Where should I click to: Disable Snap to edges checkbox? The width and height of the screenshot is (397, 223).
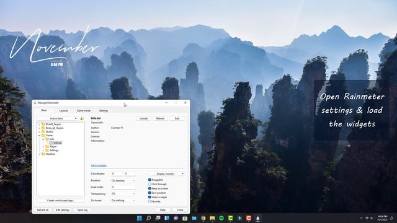click(149, 197)
